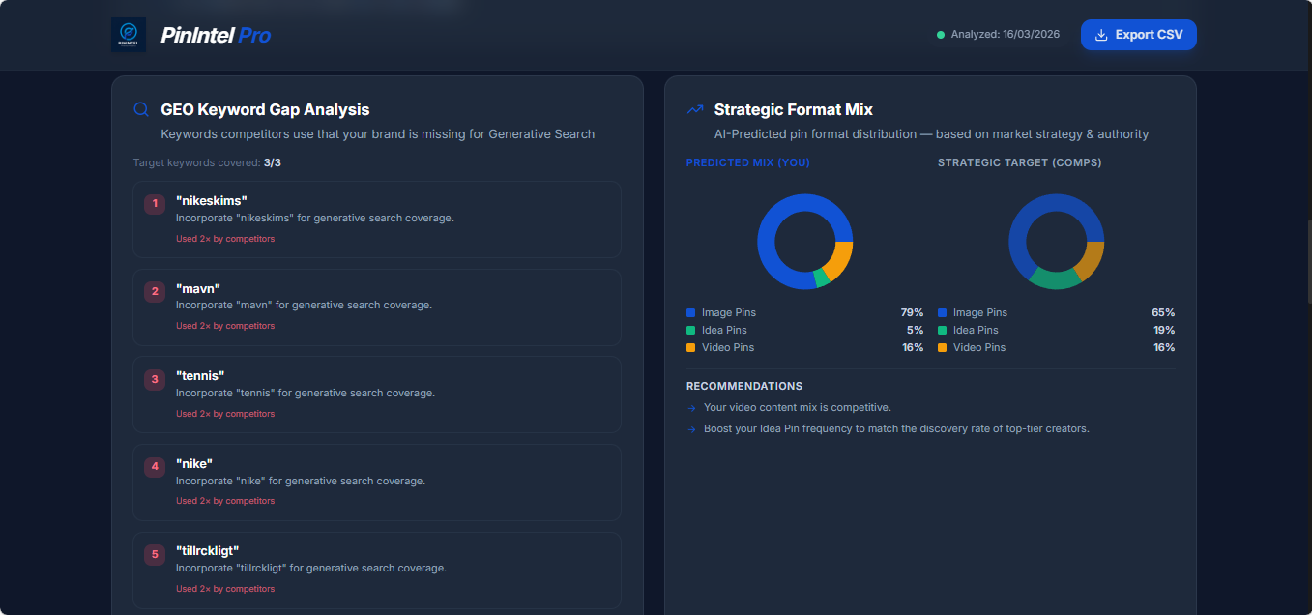The width and height of the screenshot is (1312, 615).
Task: Click orange Video Pins swatch in Predicted Mix legend
Action: [x=690, y=348]
